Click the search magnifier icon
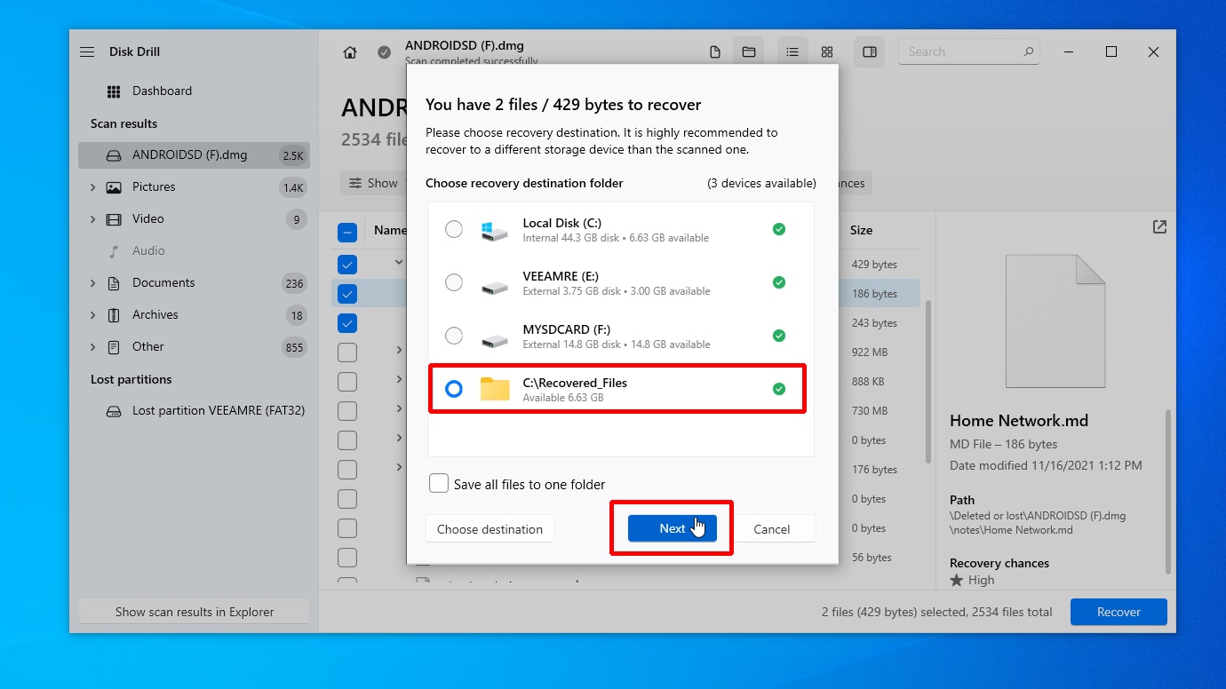 pos(1029,51)
